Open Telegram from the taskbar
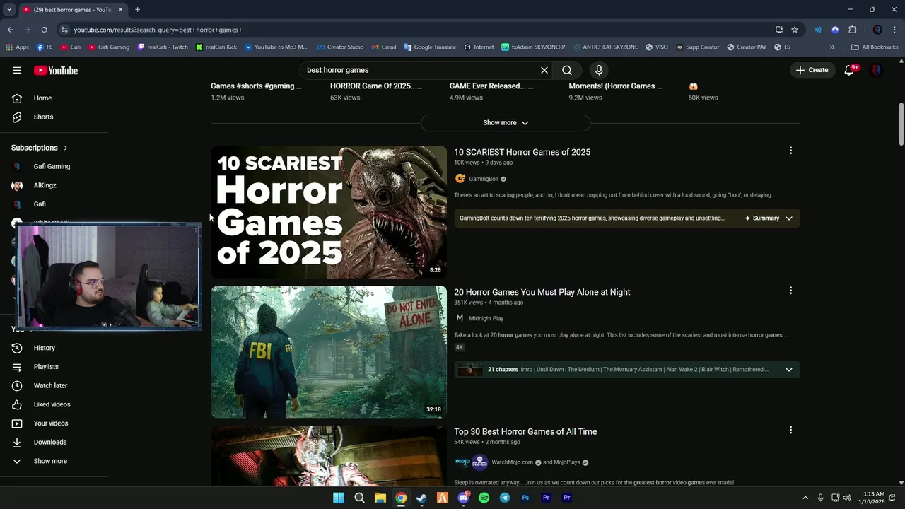The width and height of the screenshot is (905, 509). click(505, 498)
